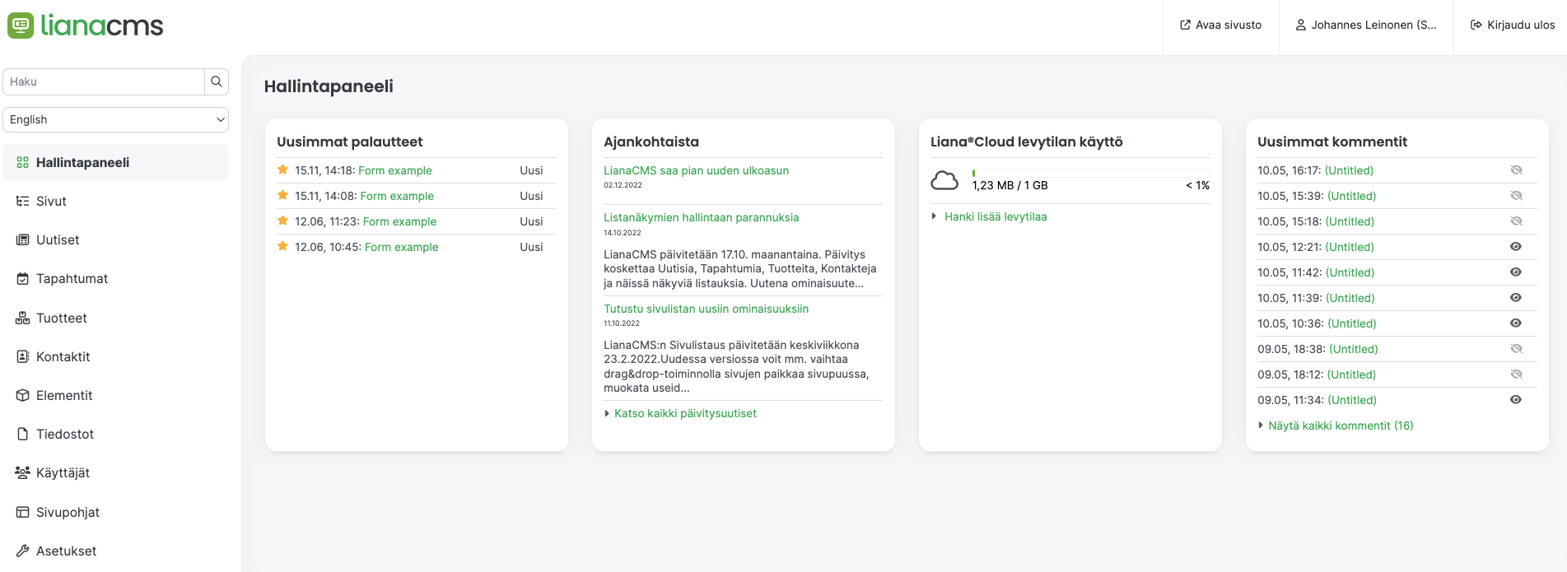This screenshot has width=1567, height=572.
Task: Open the Tuotteet menu item
Action: 116,318
